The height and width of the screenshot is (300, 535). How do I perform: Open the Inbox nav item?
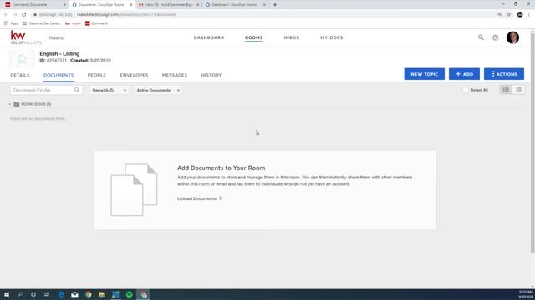tap(292, 37)
